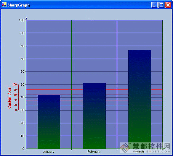This screenshot has width=173, height=156.
Task: Click the red 60 label on Custom Axis
Action: click(x=15, y=95)
